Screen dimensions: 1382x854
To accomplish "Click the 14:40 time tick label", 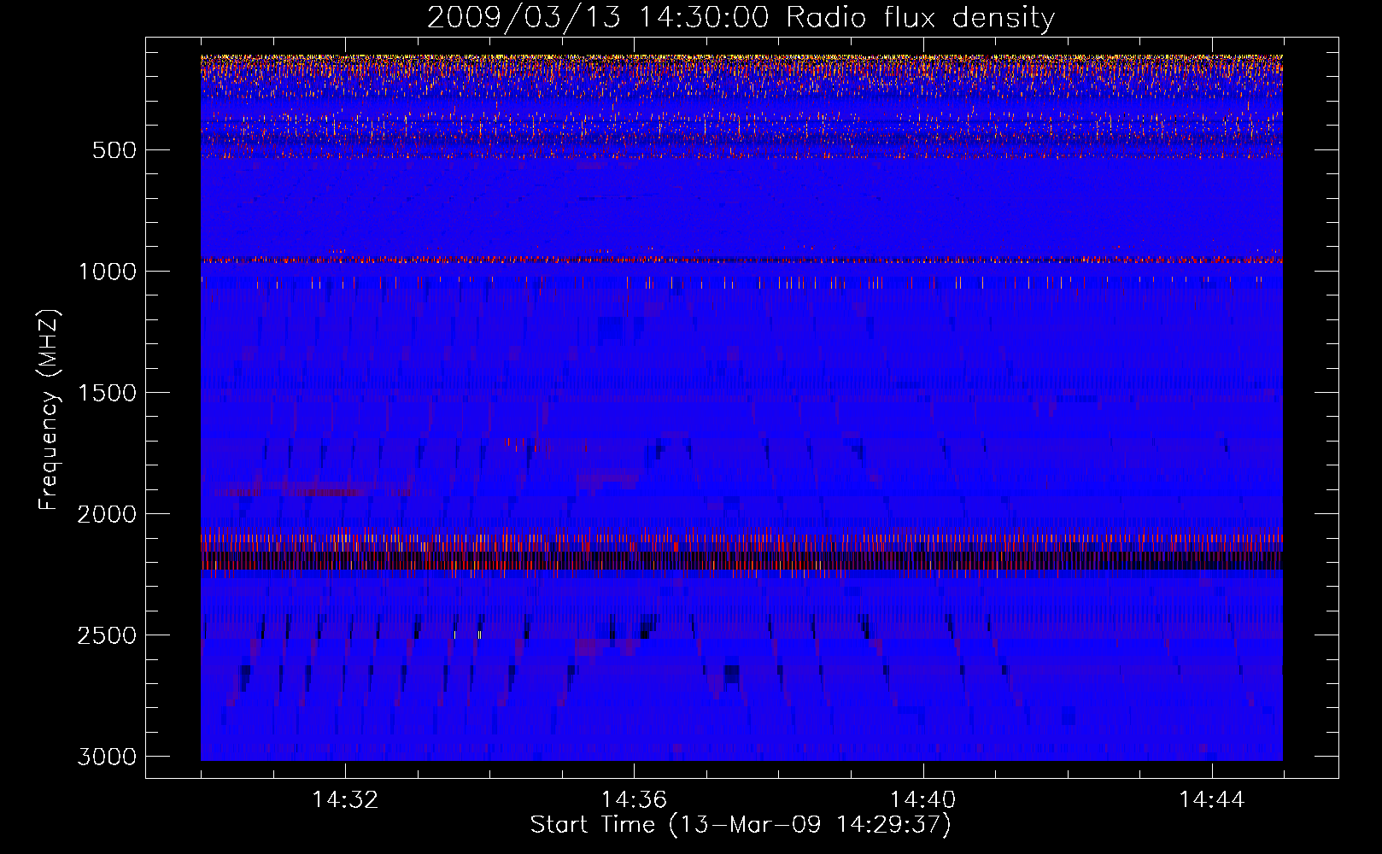I will pyautogui.click(x=922, y=800).
